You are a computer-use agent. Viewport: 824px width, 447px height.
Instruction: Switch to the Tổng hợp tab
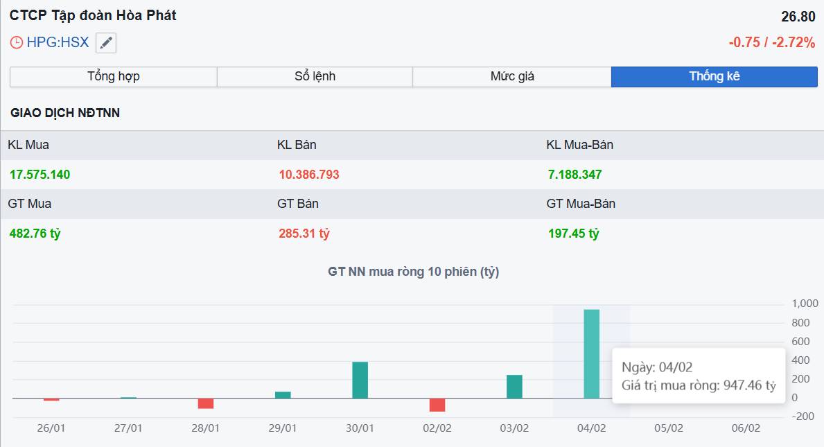114,77
